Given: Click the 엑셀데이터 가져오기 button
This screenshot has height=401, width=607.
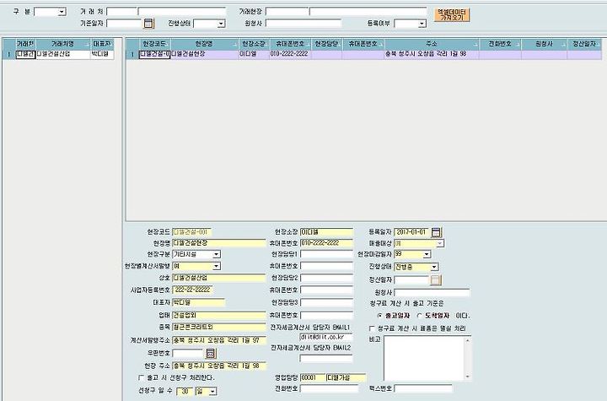Looking at the screenshot, I should pyautogui.click(x=452, y=15).
